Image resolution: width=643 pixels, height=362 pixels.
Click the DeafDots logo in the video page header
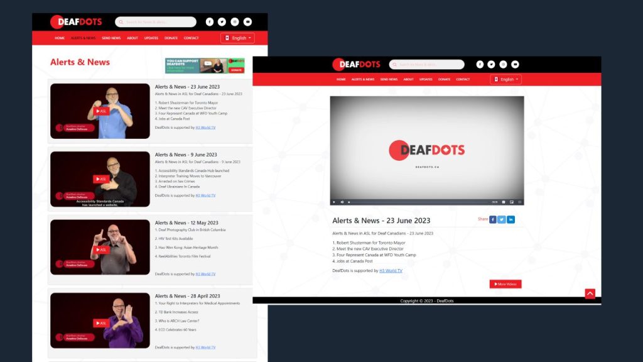click(357, 65)
